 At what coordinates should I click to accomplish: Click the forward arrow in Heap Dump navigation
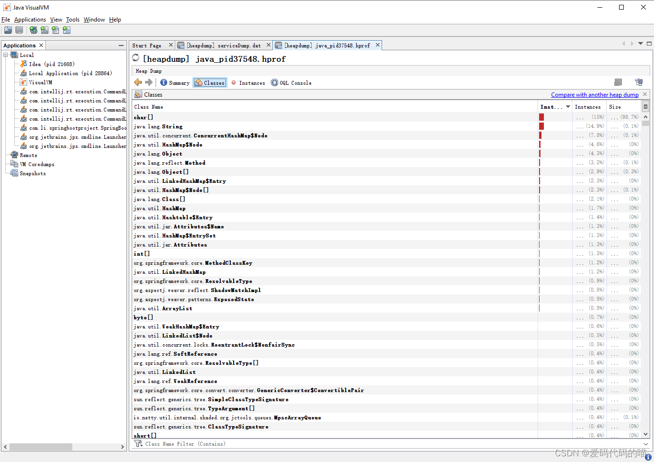(x=149, y=82)
